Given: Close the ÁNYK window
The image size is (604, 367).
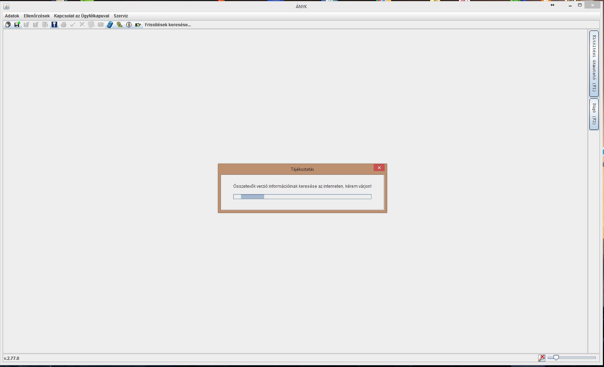Looking at the screenshot, I should 593,5.
